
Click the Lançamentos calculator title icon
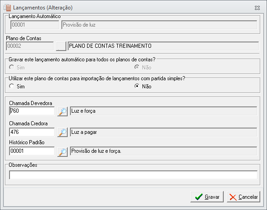7,8
